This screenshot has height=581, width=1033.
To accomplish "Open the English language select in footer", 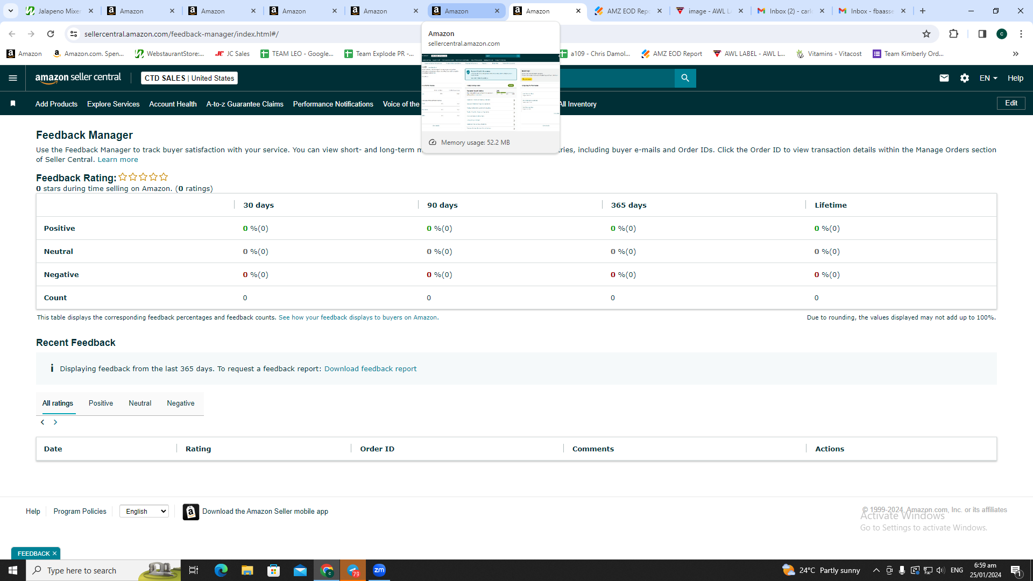I will point(144,511).
